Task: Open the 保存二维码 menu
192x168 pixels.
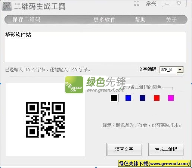Action: point(27,19)
